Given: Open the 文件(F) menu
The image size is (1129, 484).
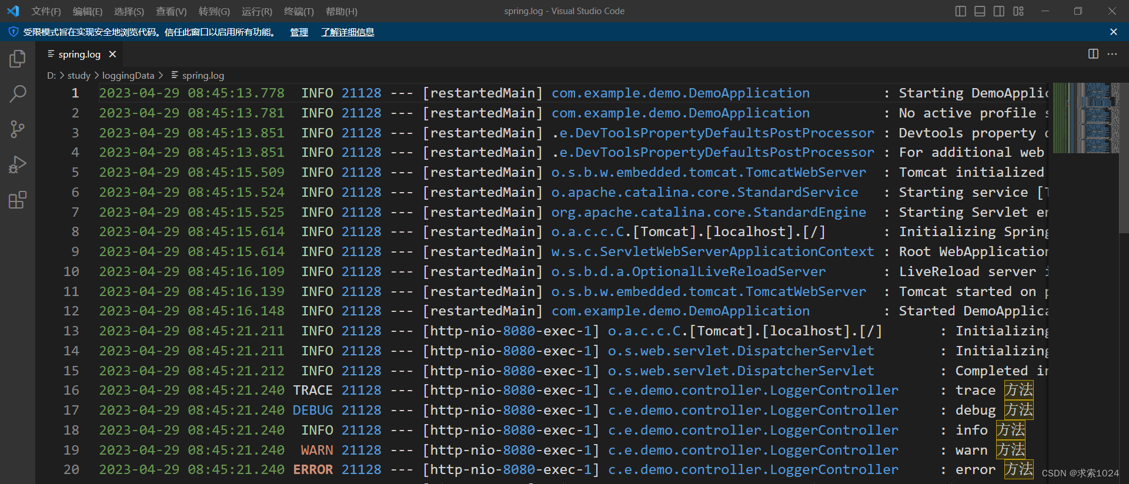Looking at the screenshot, I should click(x=46, y=11).
